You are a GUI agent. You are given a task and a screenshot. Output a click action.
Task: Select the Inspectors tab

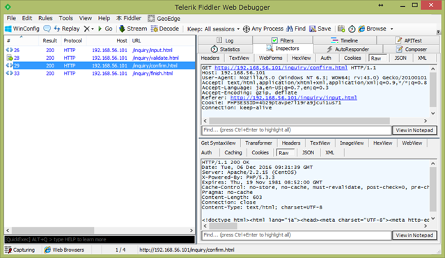click(283, 49)
